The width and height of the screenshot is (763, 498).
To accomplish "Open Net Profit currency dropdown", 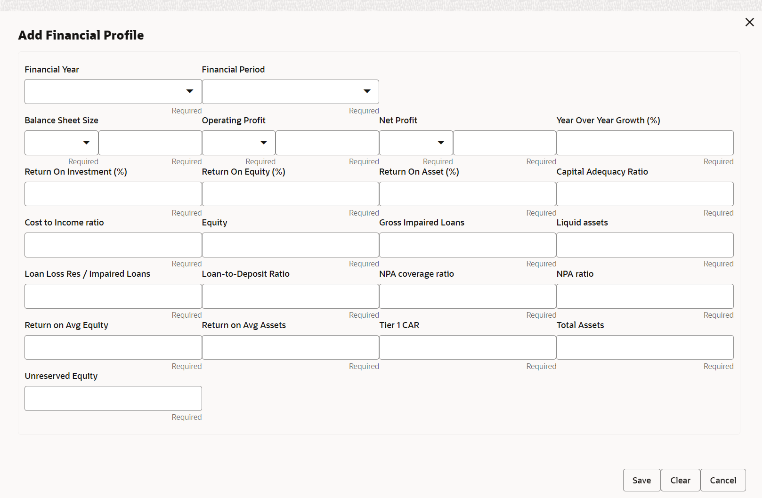I will [x=416, y=143].
